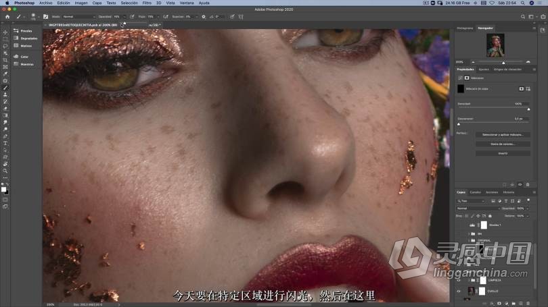
Task: Select the Eraser tool
Action: point(5,109)
